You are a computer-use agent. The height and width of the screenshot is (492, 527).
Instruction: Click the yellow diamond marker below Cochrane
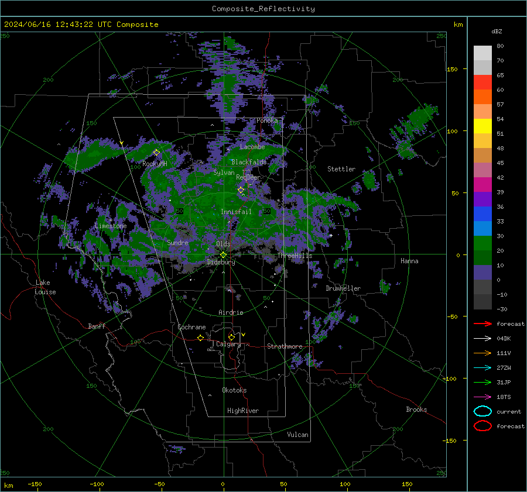coord(200,338)
